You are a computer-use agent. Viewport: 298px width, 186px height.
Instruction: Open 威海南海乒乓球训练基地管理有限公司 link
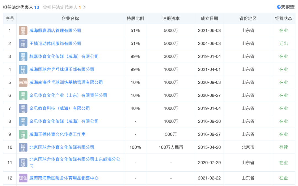(x=66, y=82)
